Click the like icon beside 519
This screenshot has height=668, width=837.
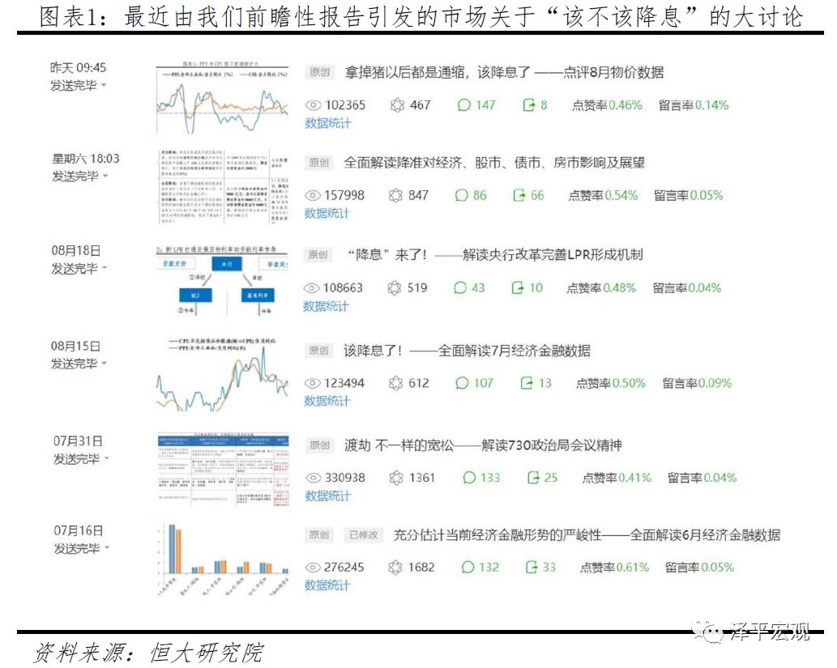coord(394,288)
